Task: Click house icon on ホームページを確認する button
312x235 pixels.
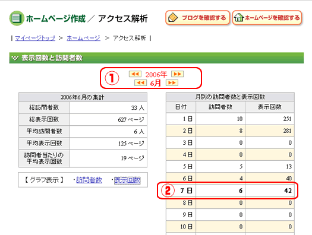Action: [239, 18]
